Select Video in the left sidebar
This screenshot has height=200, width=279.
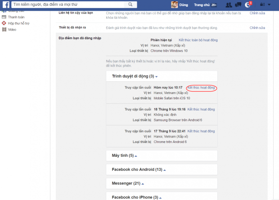(12, 29)
